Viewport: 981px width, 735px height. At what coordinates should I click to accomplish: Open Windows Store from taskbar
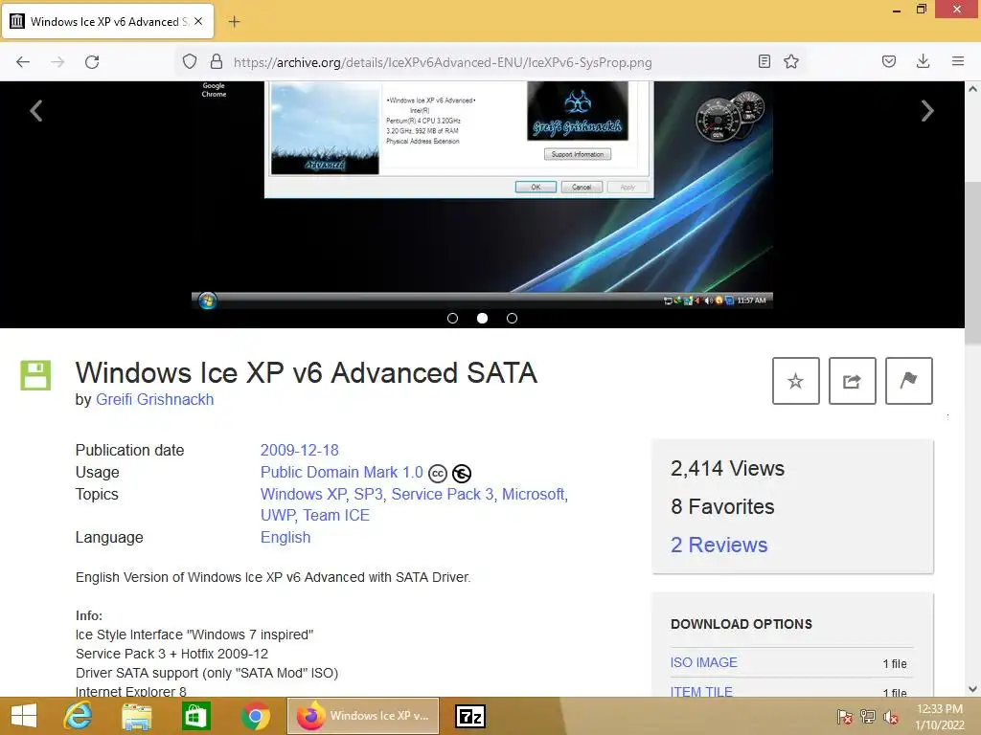195,716
